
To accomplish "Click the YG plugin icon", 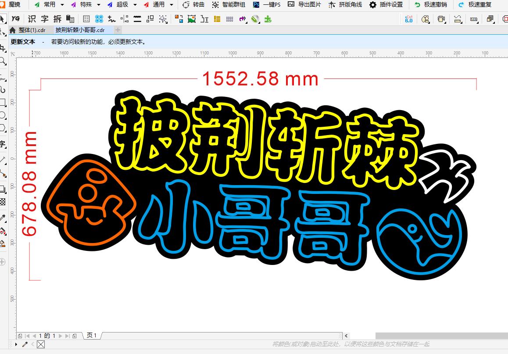I will tap(15, 19).
